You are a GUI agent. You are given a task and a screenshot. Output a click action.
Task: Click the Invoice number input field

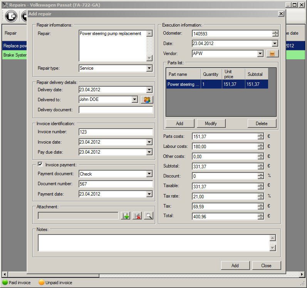click(x=116, y=132)
